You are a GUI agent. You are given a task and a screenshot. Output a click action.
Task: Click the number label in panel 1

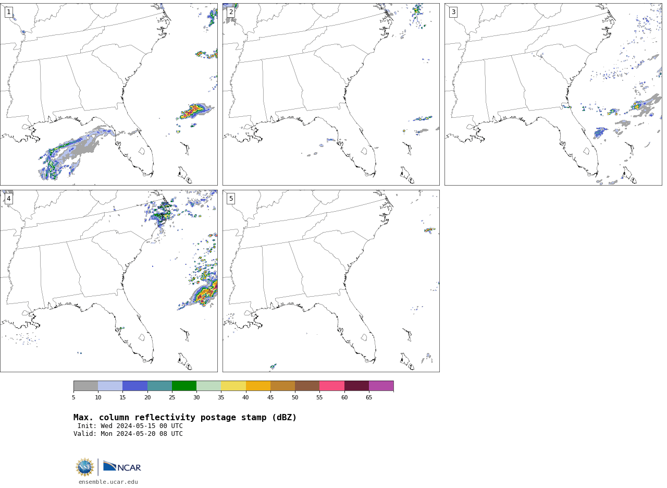click(x=8, y=12)
